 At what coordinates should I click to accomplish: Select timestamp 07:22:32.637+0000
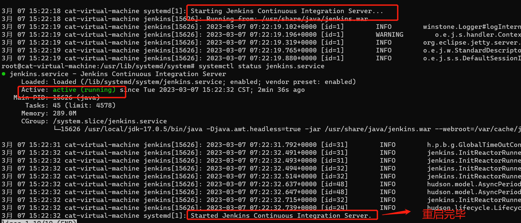click(x=283, y=184)
